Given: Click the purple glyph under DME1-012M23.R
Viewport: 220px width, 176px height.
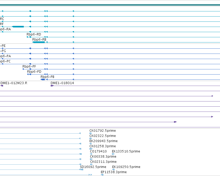Looking at the screenshot, I should tap(2, 86).
